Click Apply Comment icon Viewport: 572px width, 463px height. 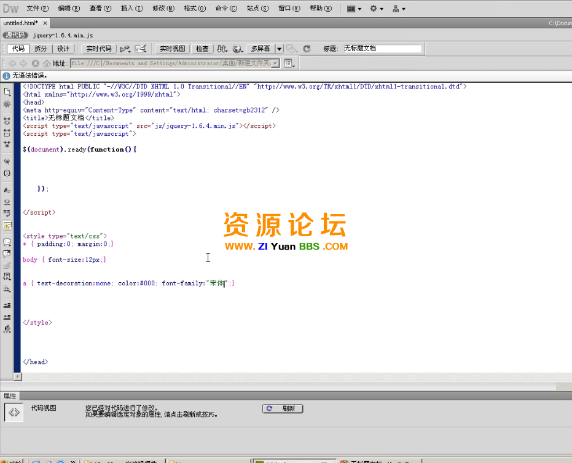click(x=7, y=242)
